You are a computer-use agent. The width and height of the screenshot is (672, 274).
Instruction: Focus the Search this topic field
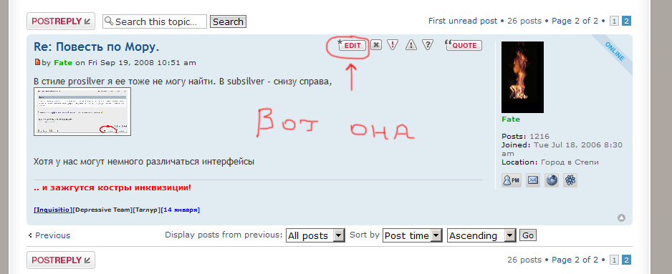click(154, 21)
